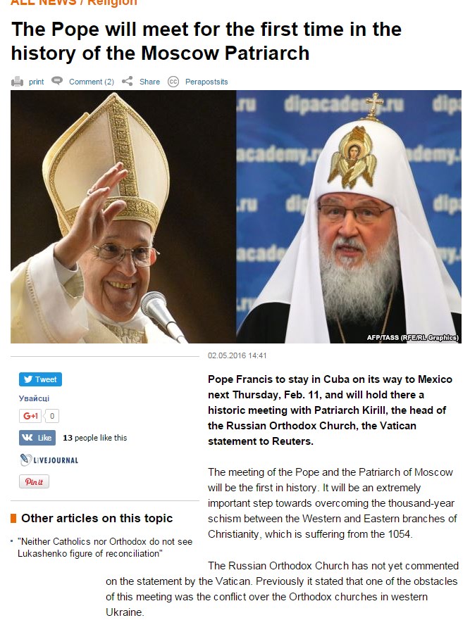Click the Pope Francis photo
The height and width of the screenshot is (625, 470).
123,217
